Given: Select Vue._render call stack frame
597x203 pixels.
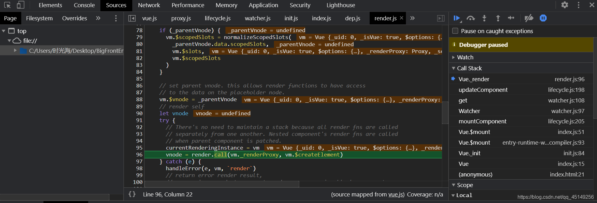Looking at the screenshot, I should (x=521, y=79).
